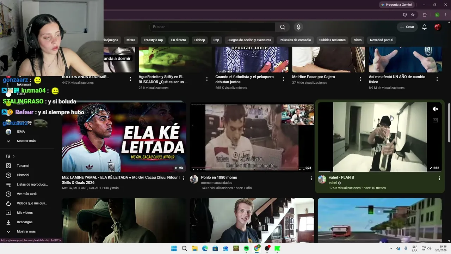Open options menu for Mix: LAMINE YAMAL video
This screenshot has height=254, width=451.
click(x=184, y=179)
